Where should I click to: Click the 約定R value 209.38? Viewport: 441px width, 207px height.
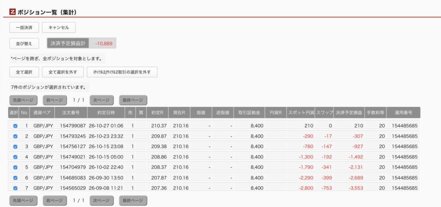click(159, 147)
